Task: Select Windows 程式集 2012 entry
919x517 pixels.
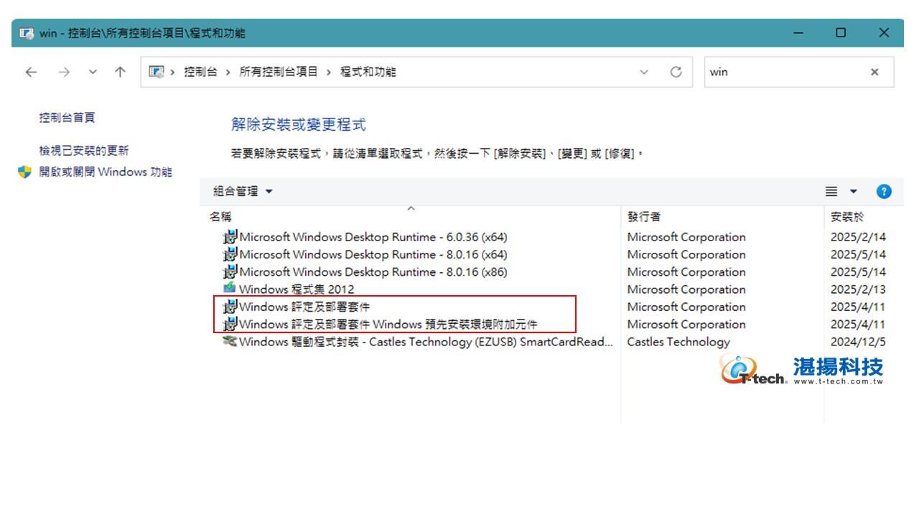Action: coord(297,289)
